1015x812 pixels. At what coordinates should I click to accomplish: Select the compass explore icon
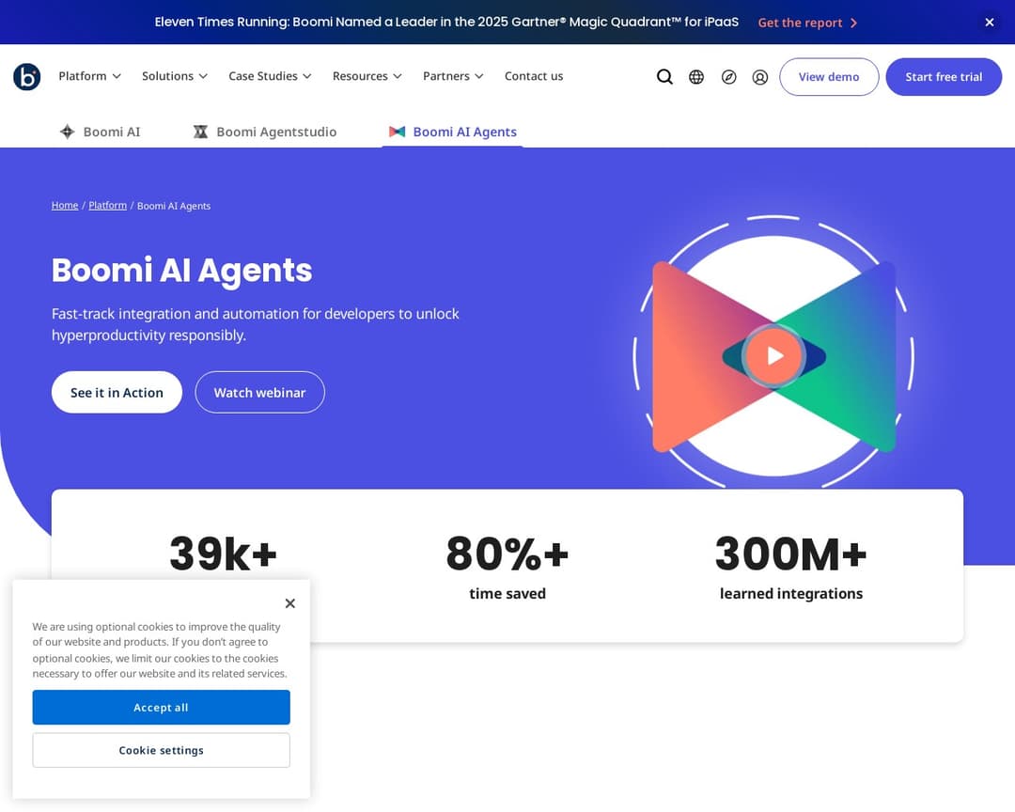pos(728,76)
